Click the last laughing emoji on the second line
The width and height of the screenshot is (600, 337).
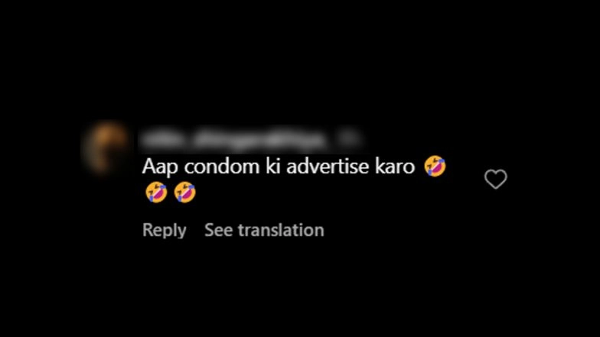(x=185, y=193)
